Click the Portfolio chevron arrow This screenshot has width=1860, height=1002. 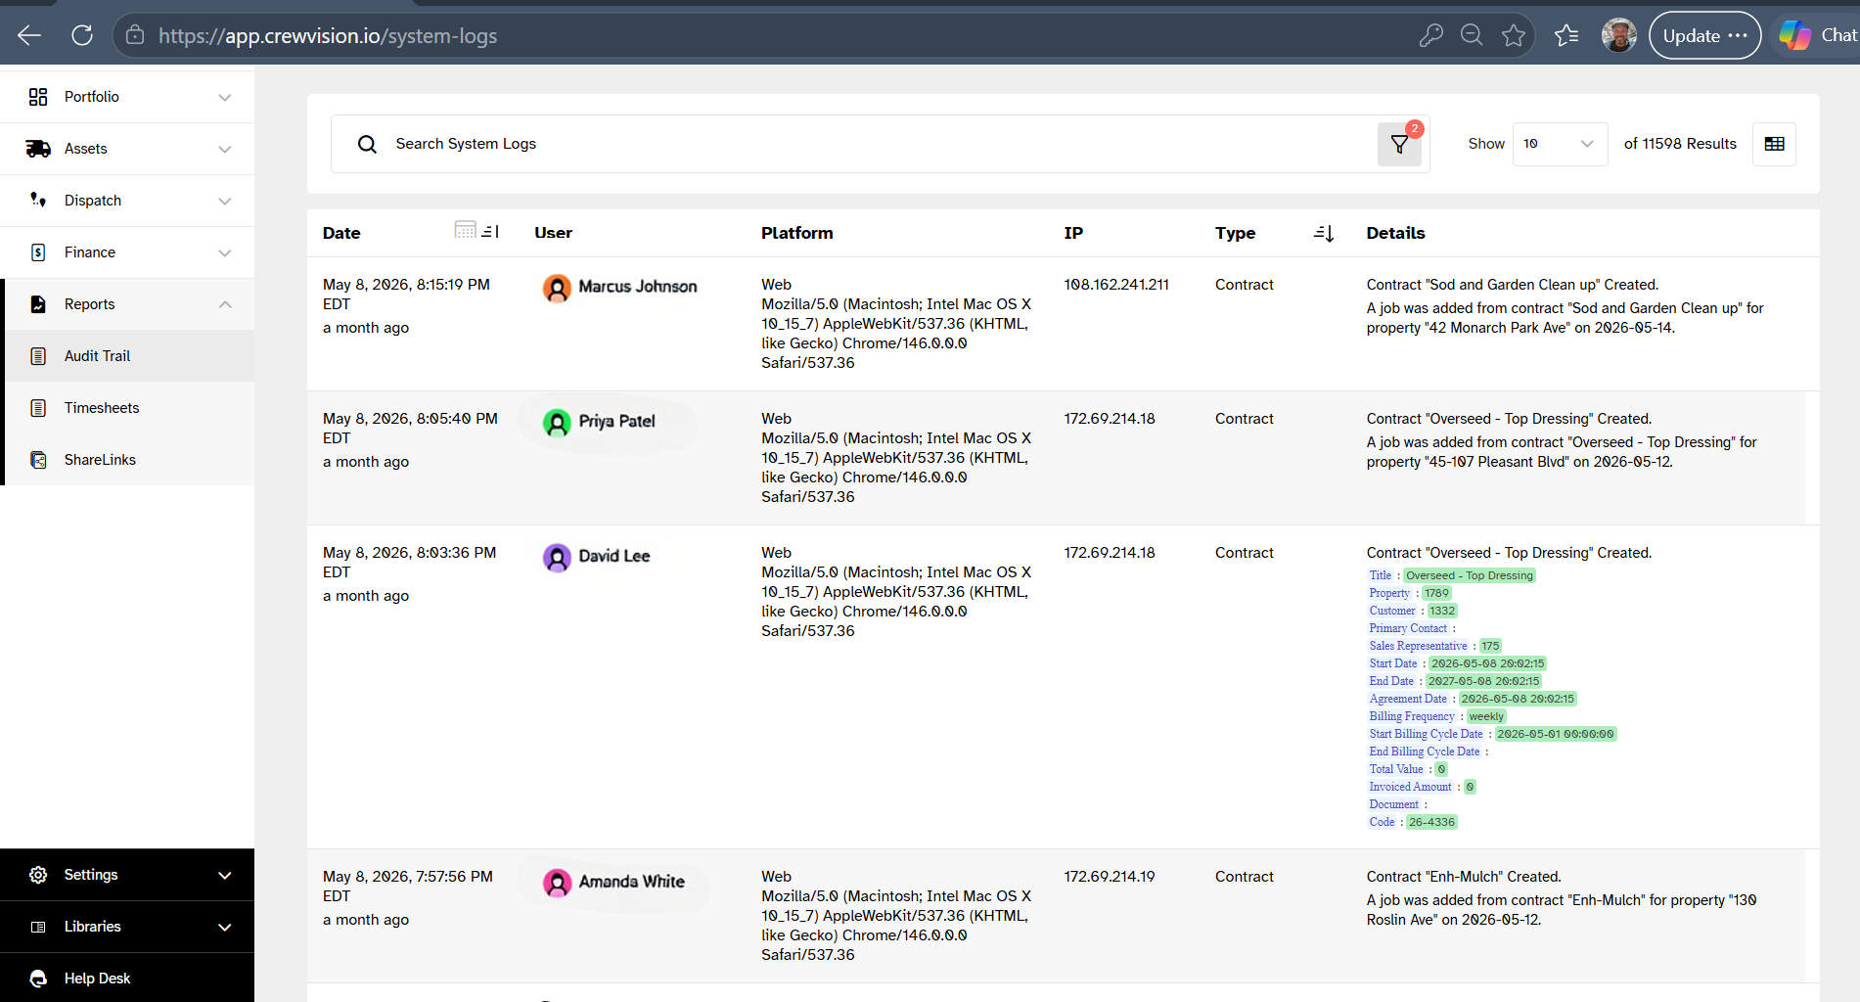(225, 97)
